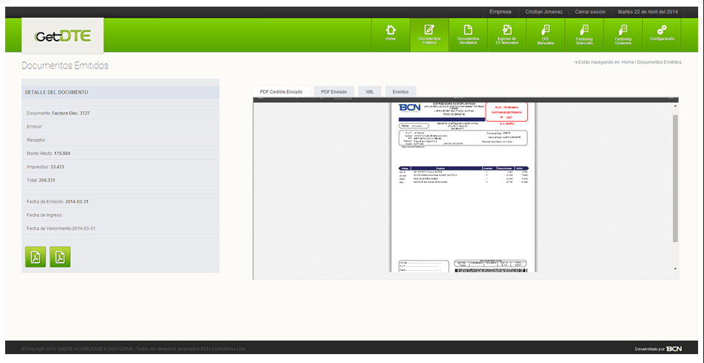The height and width of the screenshot is (363, 704).
Task: Click the second green PDF download button
Action: coord(60,257)
